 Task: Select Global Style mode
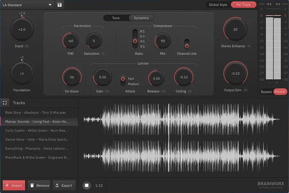(x=218, y=5)
